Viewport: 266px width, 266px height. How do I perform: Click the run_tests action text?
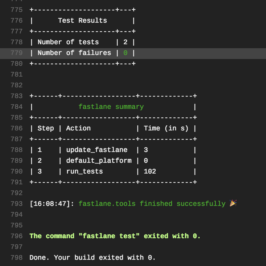point(85,172)
